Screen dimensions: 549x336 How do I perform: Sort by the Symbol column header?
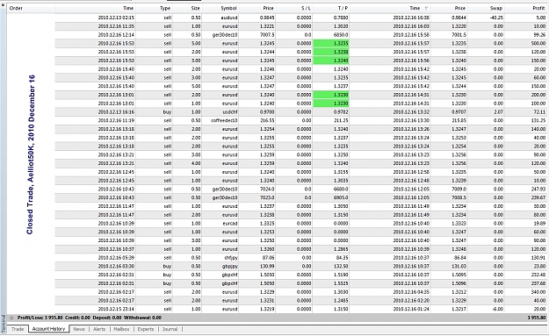coord(228,8)
